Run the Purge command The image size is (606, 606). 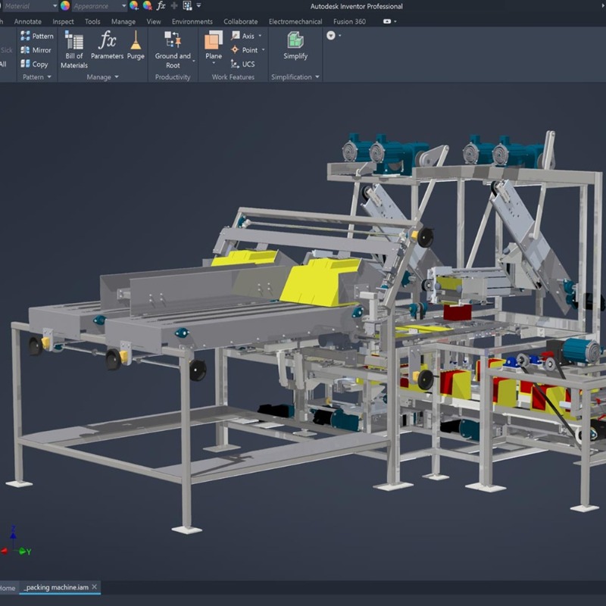pos(136,45)
